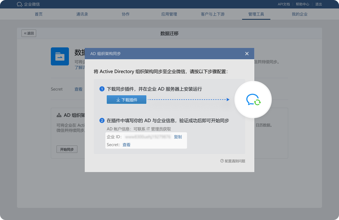339x220 pixels.
Task: Select 管理工具 tab
Action: (x=256, y=14)
